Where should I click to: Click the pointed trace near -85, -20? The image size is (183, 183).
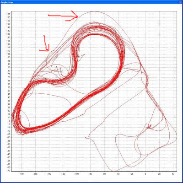87,138
